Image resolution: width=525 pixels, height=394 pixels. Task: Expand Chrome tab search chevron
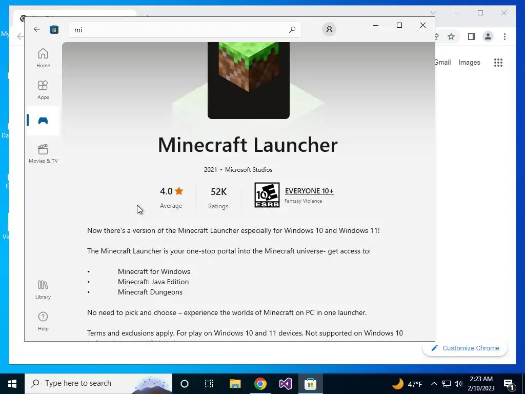click(x=433, y=13)
